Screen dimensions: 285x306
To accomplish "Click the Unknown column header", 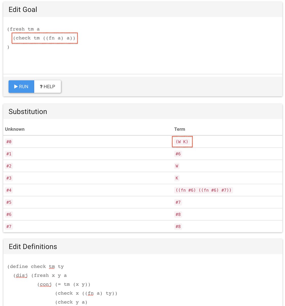I will pyautogui.click(x=15, y=129).
